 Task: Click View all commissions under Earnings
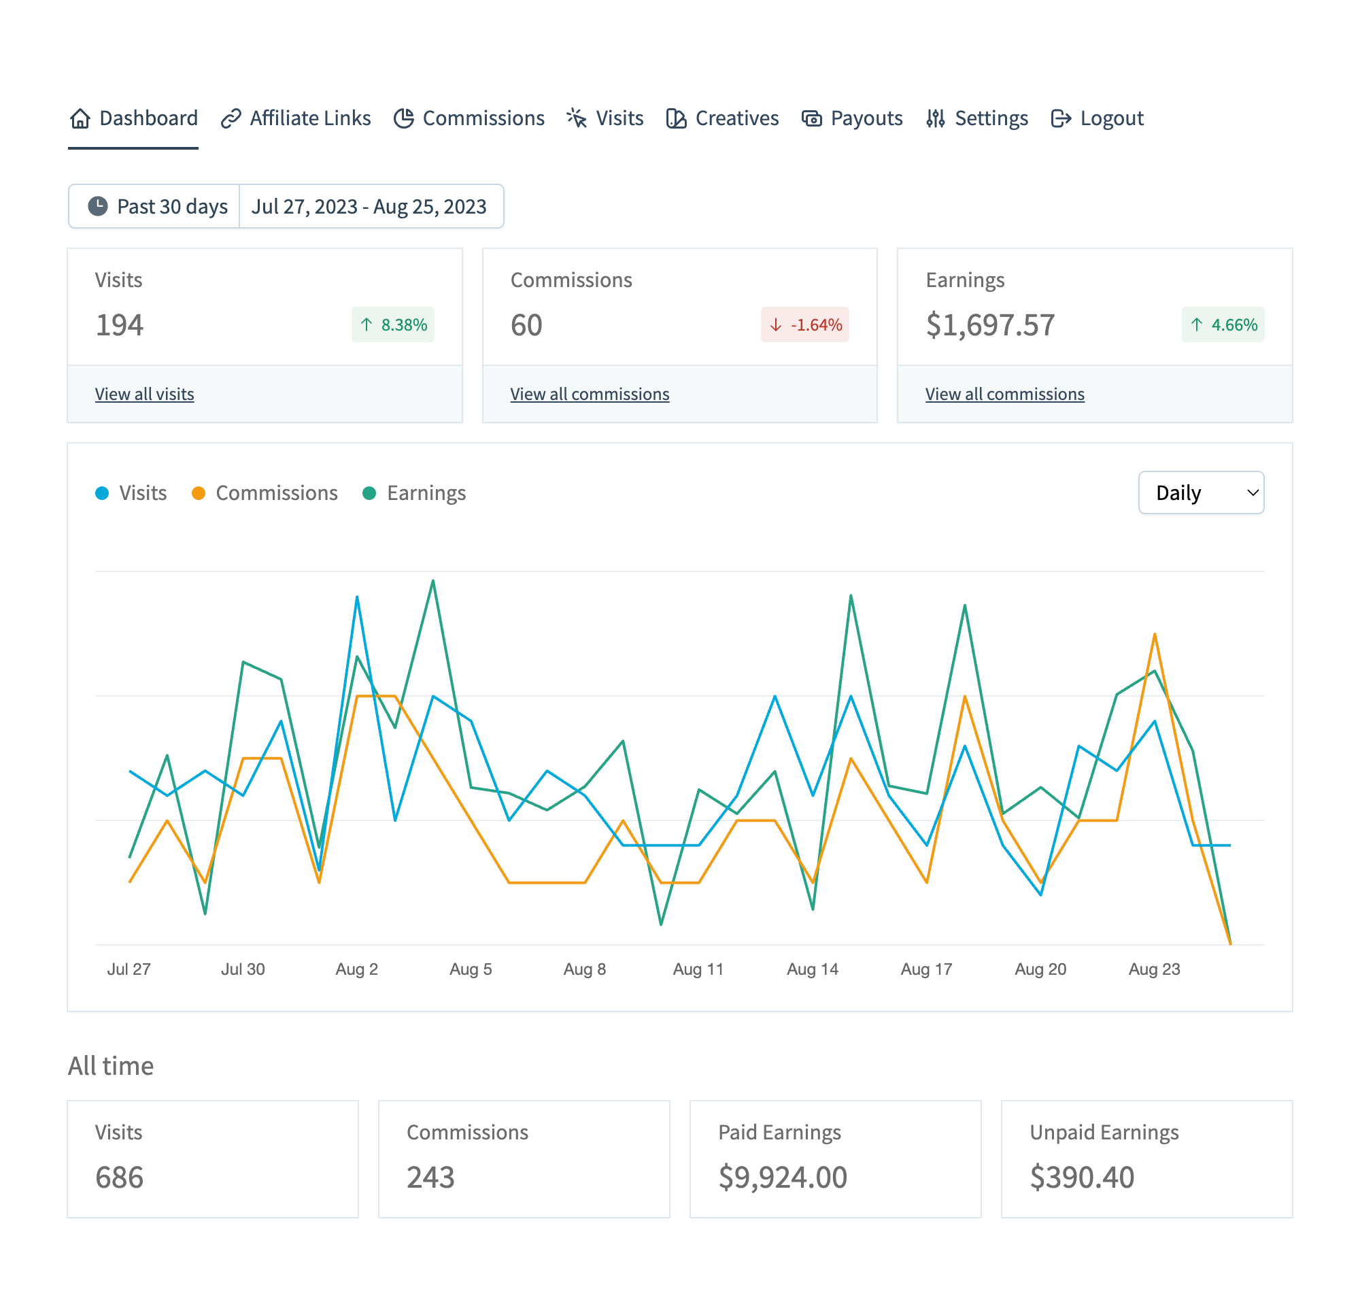[1004, 393]
